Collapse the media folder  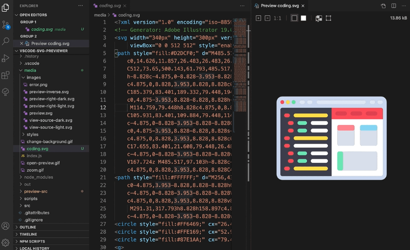pyautogui.click(x=51, y=70)
